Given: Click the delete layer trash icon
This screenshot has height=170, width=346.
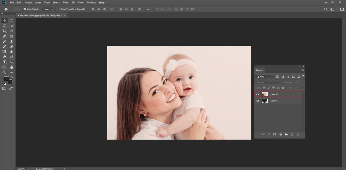Looking at the screenshot, I should (x=298, y=134).
